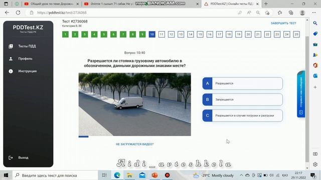The height and width of the screenshot is (180, 321).
Task: Choose answer B Запрещается
Action: pos(243,99)
